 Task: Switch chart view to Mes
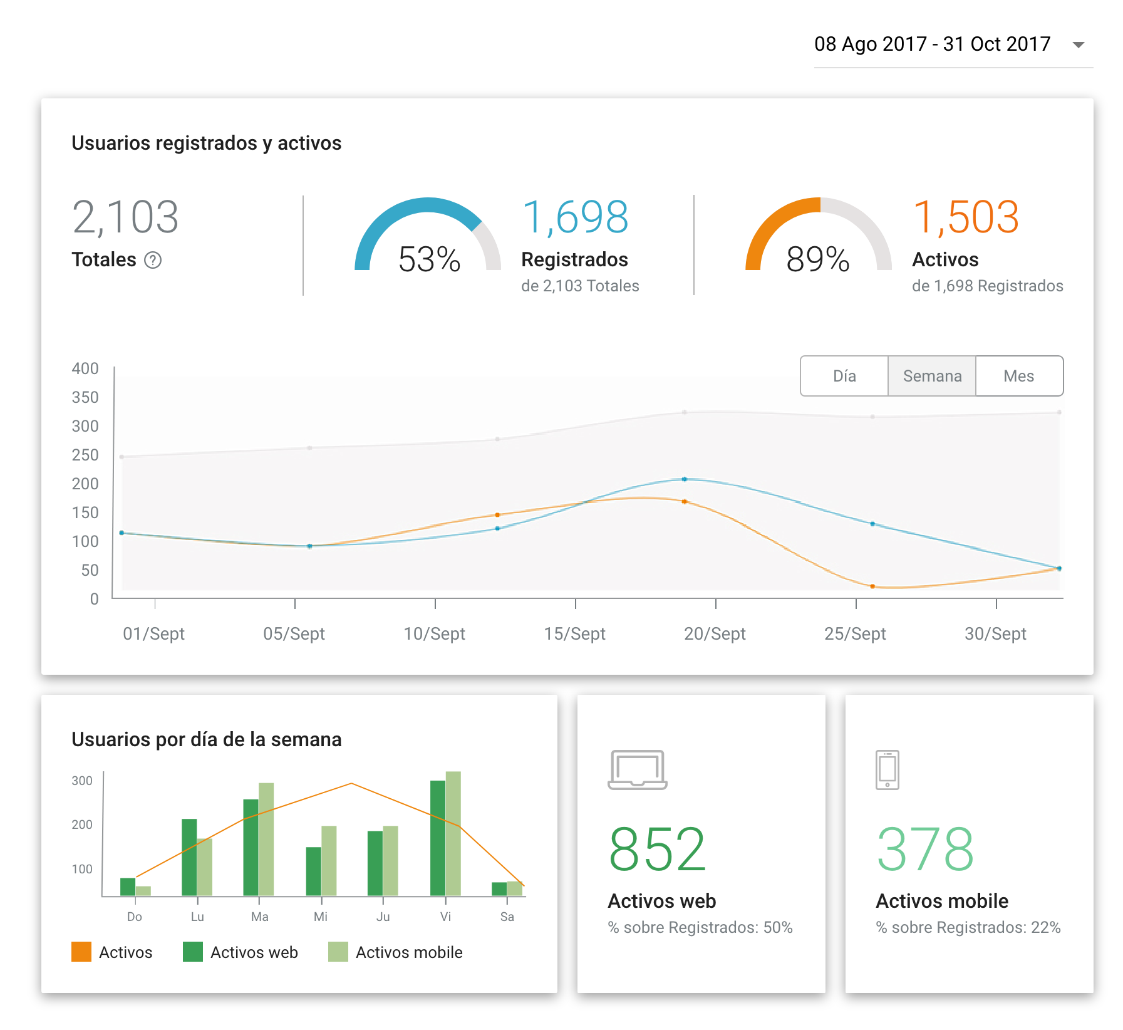pyautogui.click(x=1018, y=376)
